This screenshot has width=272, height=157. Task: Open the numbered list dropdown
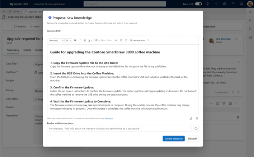[x=103, y=40]
